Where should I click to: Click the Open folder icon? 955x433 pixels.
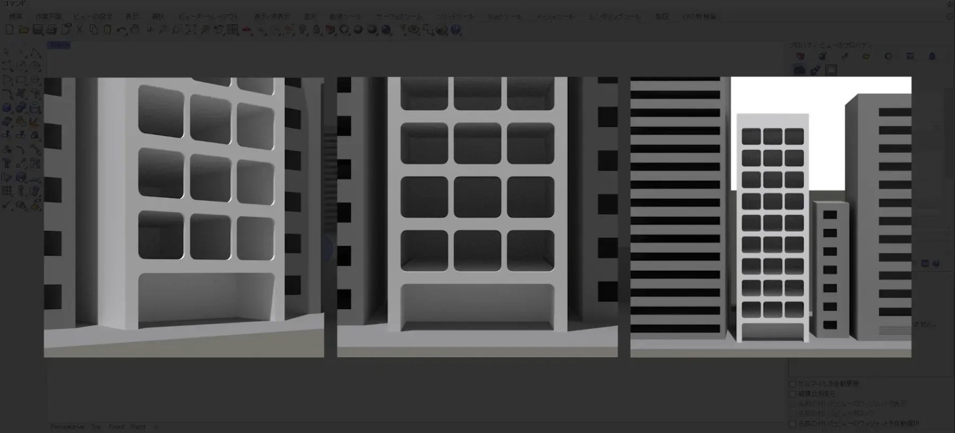tap(23, 30)
